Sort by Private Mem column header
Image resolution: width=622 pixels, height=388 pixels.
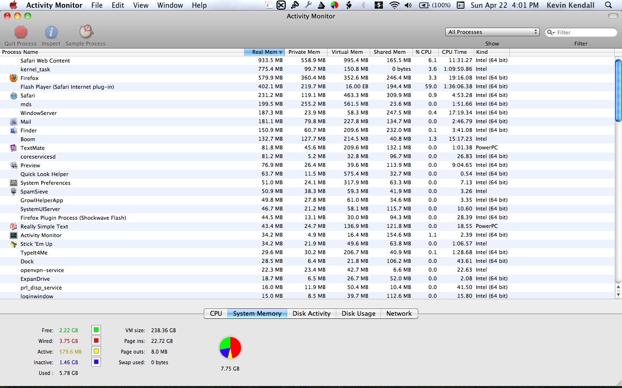point(306,52)
